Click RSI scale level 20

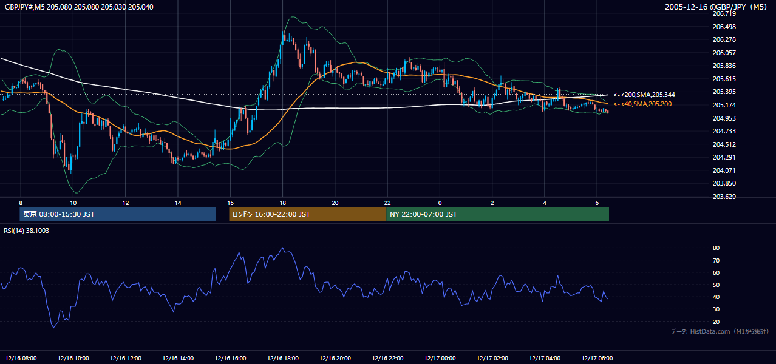coord(716,322)
